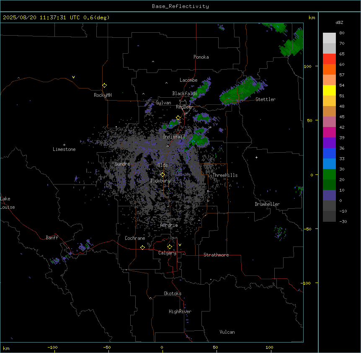The image size is (361, 353).
Task: Pick the light gray legend swatch between 80 and 70
Action: coord(329,38)
